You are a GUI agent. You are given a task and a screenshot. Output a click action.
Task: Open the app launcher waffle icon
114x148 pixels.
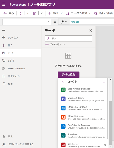3,4
